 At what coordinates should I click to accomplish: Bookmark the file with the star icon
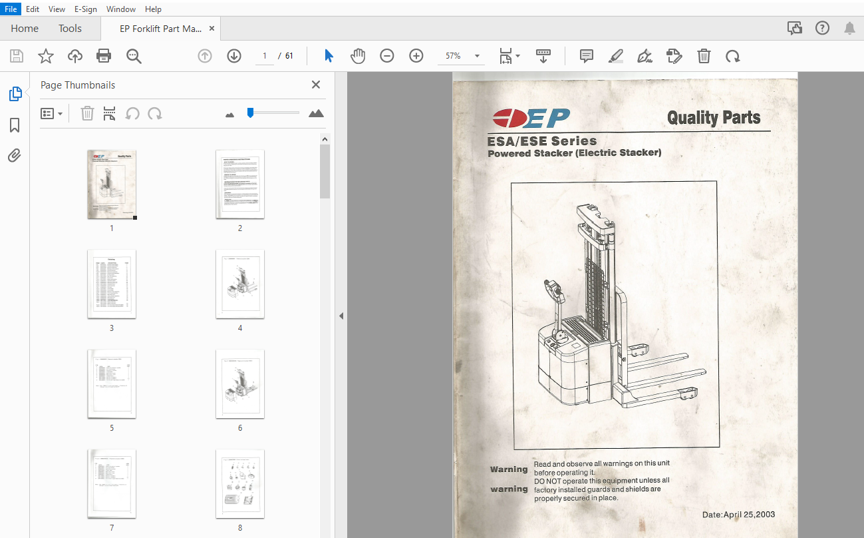[45, 56]
